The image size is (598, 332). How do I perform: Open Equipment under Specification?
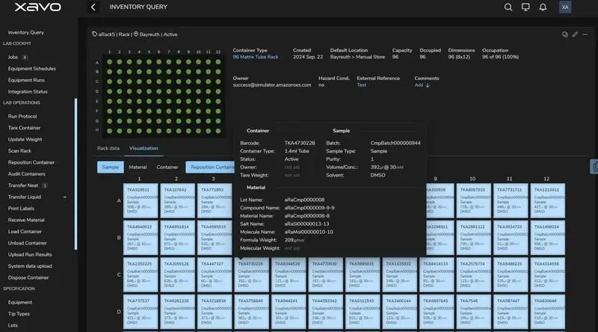coord(20,302)
